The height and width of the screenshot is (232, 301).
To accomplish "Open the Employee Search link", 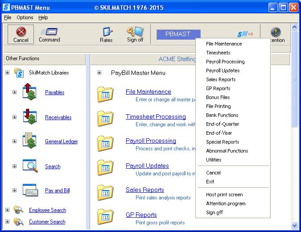I will [47, 210].
